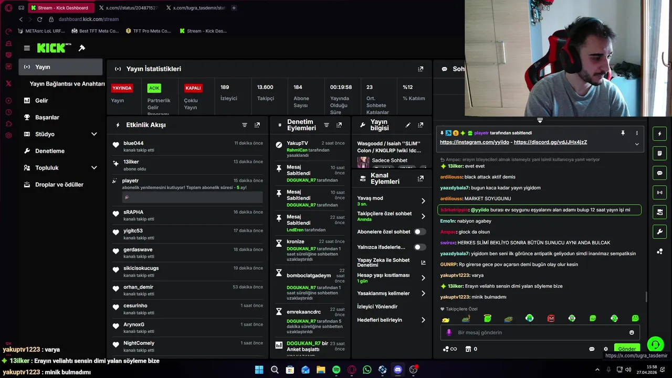Open chat settings gear icon
The height and width of the screenshot is (378, 672).
(x=606, y=349)
